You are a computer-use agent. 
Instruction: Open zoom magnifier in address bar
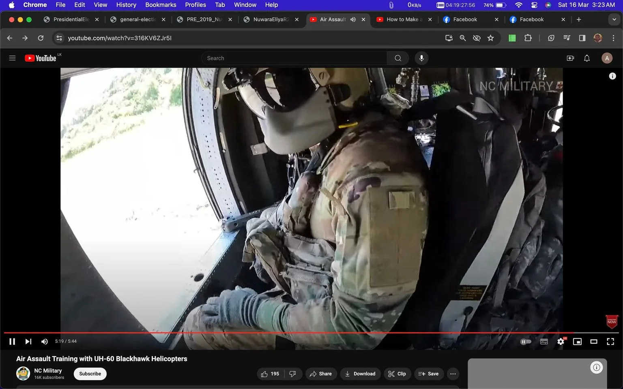click(462, 38)
